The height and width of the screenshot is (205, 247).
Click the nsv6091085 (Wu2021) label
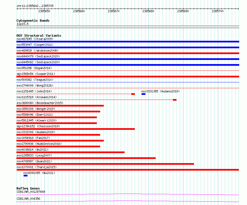(x=39, y=173)
